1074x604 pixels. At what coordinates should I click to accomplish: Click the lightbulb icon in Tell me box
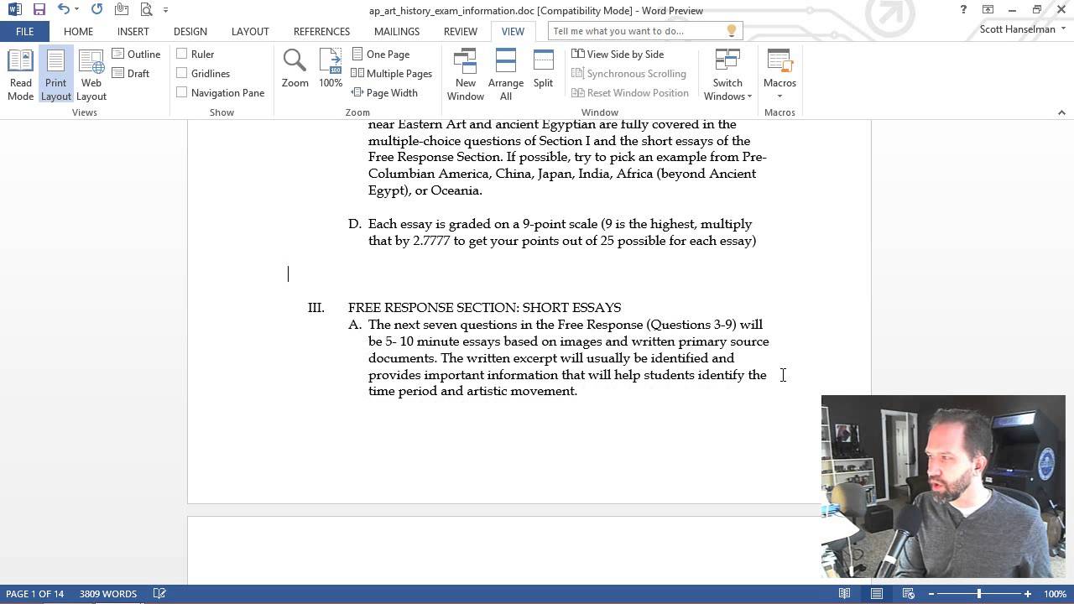(x=731, y=31)
